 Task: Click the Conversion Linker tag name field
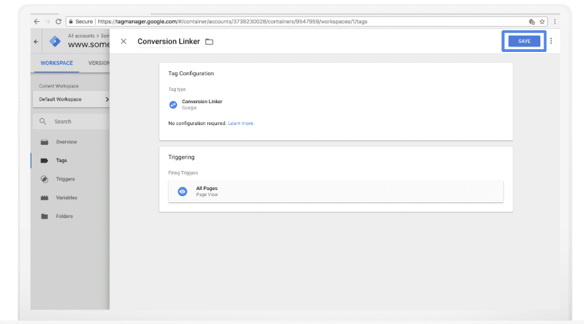[x=168, y=42]
